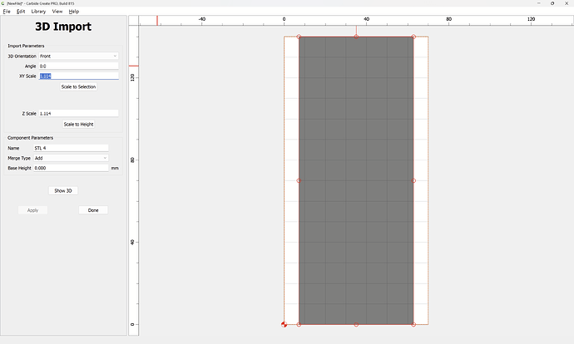The image size is (574, 344).
Task: Click the bottom-left selection handle of model
Action: (x=299, y=325)
